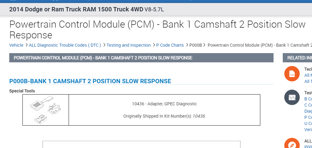
Task: Open Testing and Inspection breadcrumb link
Action: 129,45
